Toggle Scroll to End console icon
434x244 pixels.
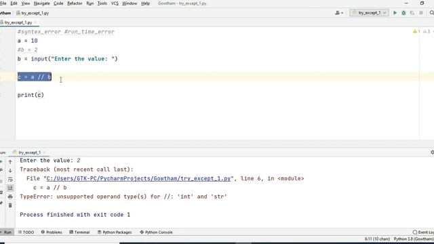point(10,188)
